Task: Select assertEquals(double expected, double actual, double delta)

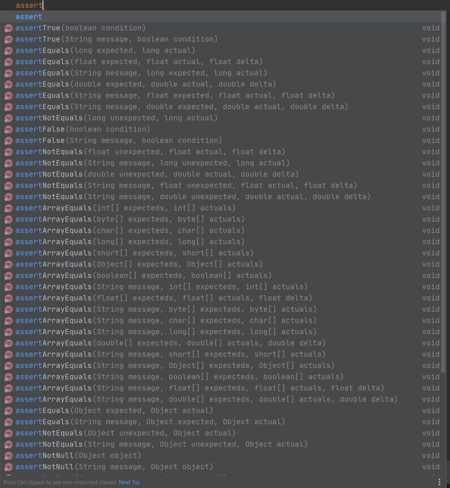Action: click(145, 84)
